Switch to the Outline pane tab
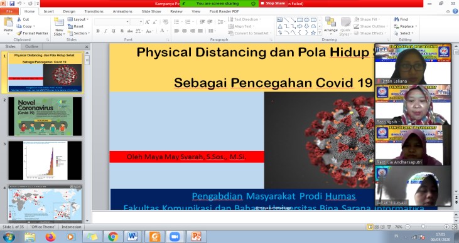The image size is (459, 243). click(x=31, y=46)
